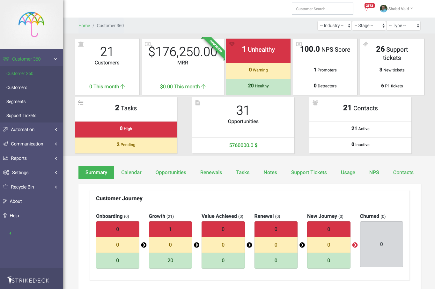
Task: Collapse the sidebar with the green arrow
Action: pos(10,233)
